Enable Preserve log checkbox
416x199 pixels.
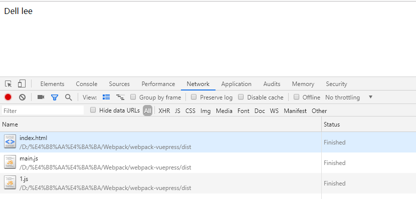(x=193, y=97)
